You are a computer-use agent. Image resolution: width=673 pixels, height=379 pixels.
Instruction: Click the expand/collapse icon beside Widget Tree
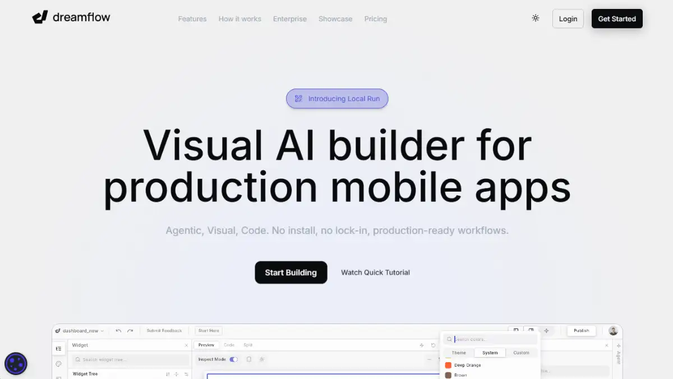pos(177,374)
